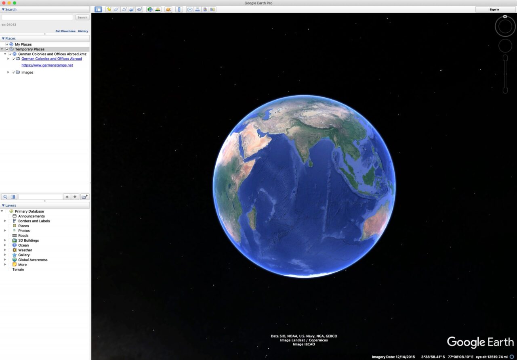The width and height of the screenshot is (517, 360).
Task: Uncheck the Temporary Places checkbox
Action: pyautogui.click(x=7, y=49)
